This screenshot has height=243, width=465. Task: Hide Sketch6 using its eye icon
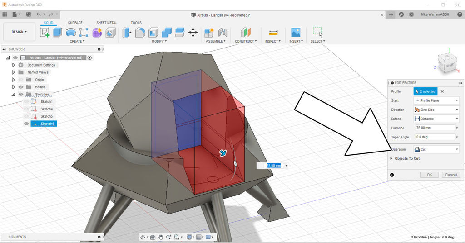click(26, 124)
